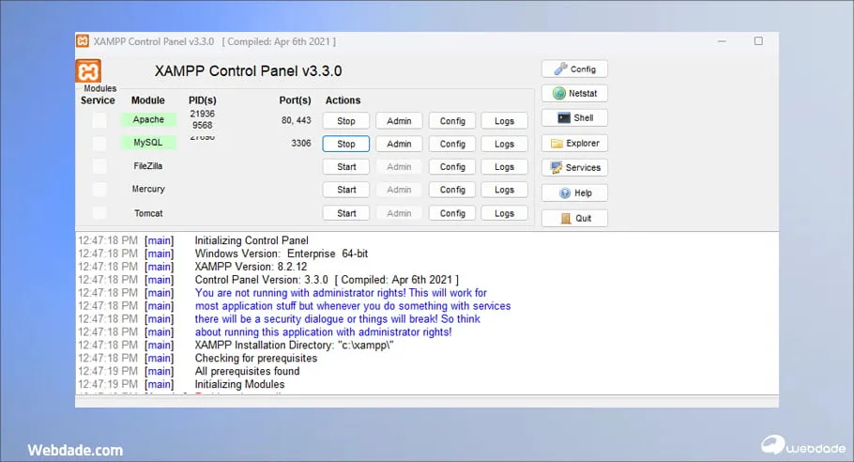View FileZilla Logs

point(504,167)
